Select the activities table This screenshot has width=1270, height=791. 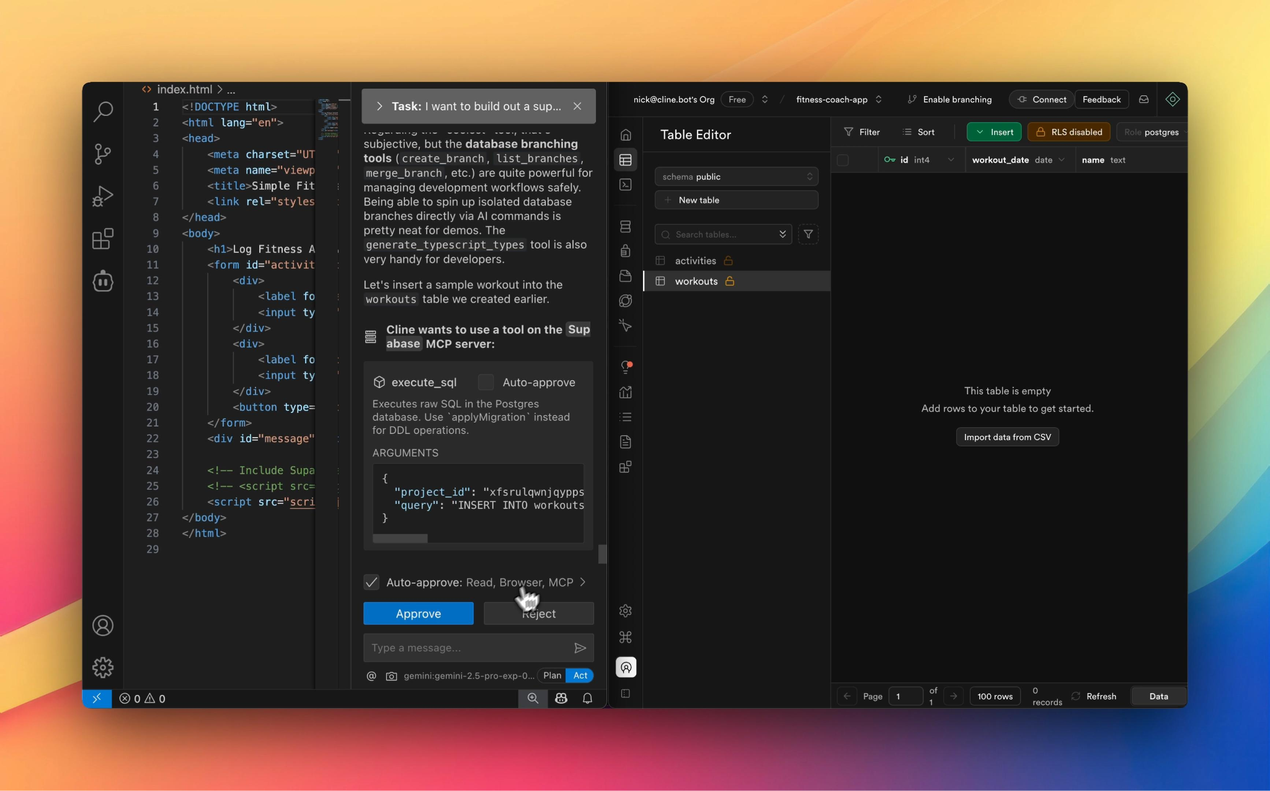(x=737, y=261)
